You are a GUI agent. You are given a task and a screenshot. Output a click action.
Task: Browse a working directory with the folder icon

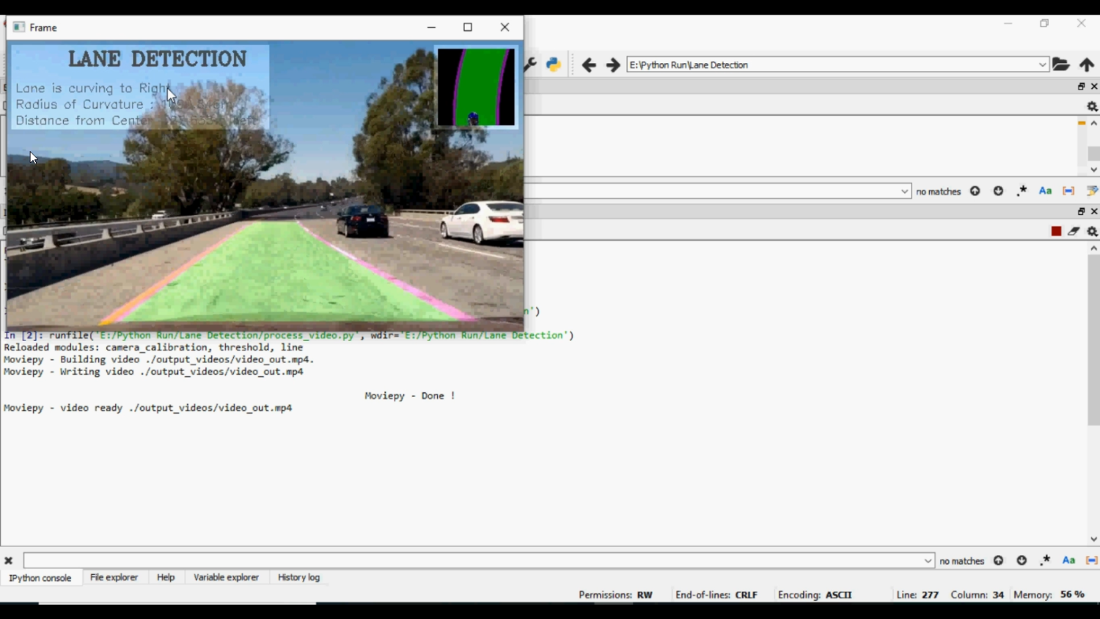(1061, 65)
